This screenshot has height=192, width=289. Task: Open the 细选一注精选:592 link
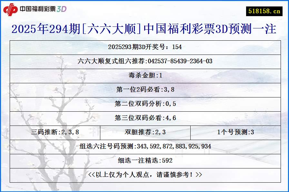click(144, 160)
